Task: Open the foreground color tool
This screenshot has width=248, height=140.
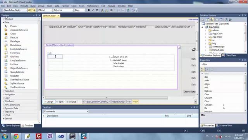Action: coord(102,10)
